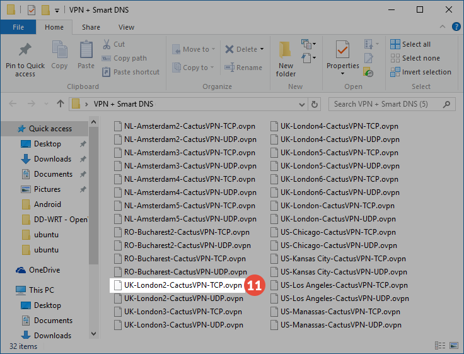Image resolution: width=464 pixels, height=354 pixels.
Task: Open pinned Downloads under Quick access
Action: click(x=46, y=159)
